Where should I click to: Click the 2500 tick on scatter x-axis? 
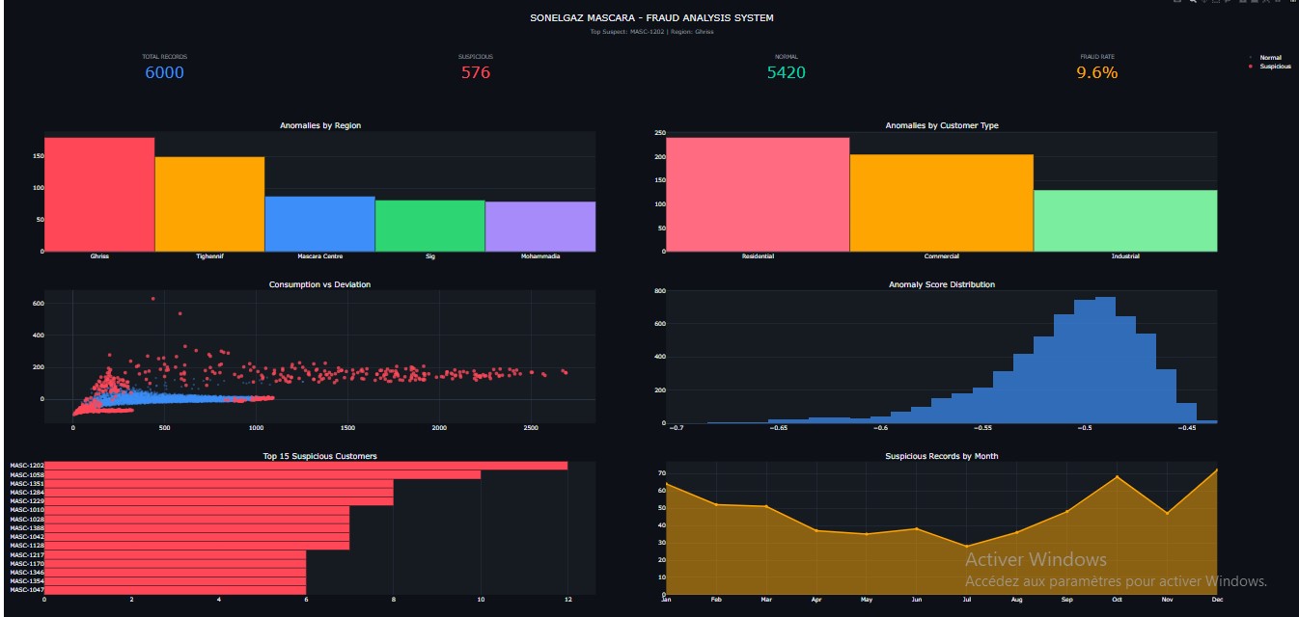click(531, 427)
